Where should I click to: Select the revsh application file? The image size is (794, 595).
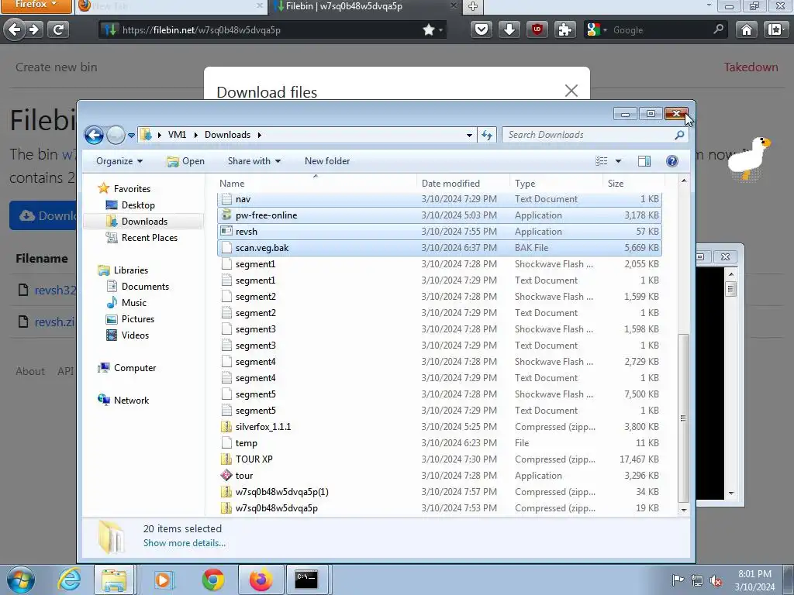pos(440,231)
